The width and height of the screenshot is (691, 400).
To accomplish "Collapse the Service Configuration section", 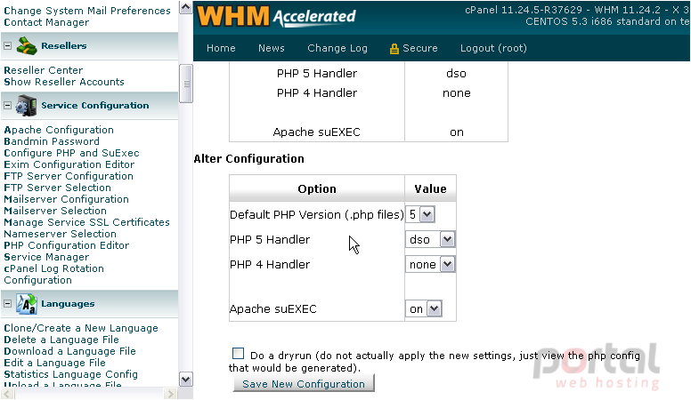I will point(7,105).
